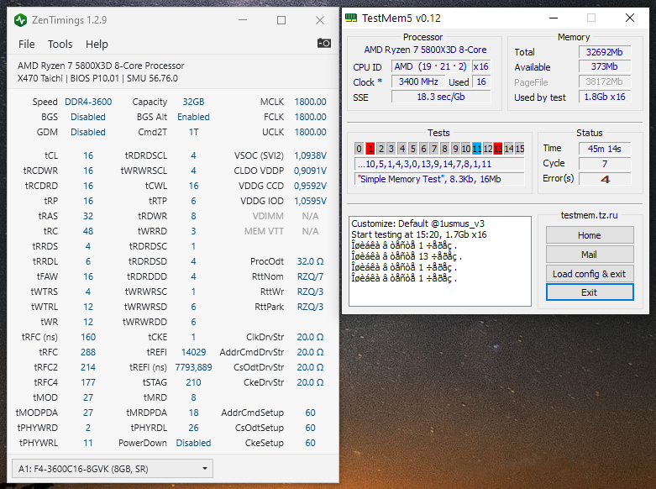
Task: Select red test box 1
Action: pos(370,149)
